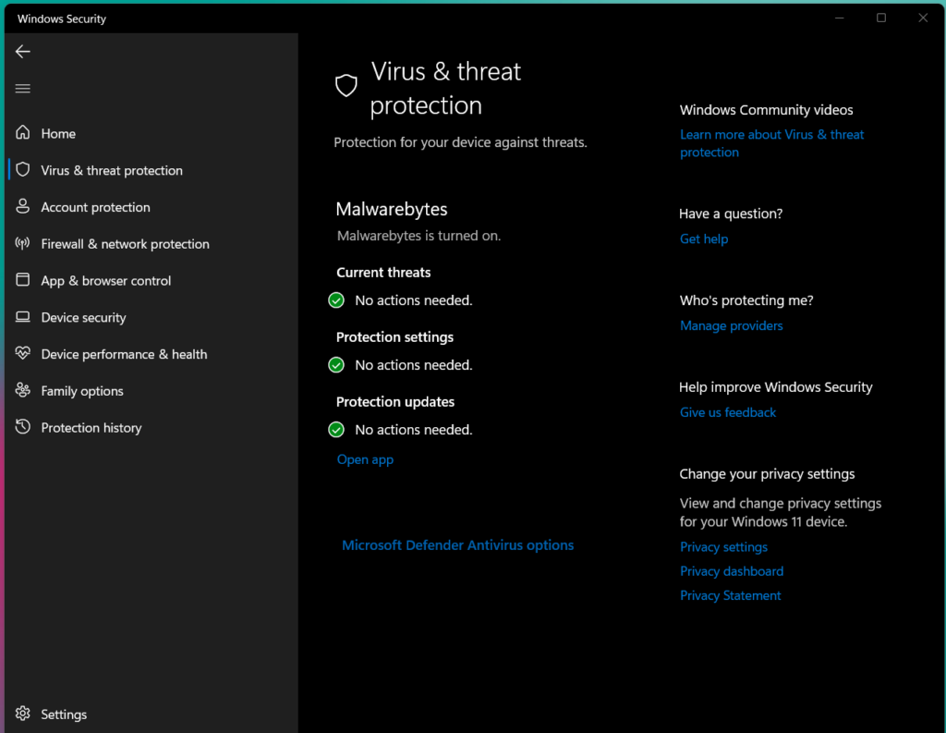
Task: Open App & browser control
Action: point(151,281)
